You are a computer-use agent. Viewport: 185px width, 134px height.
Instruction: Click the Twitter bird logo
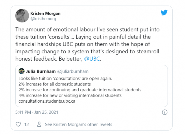coord(164,13)
